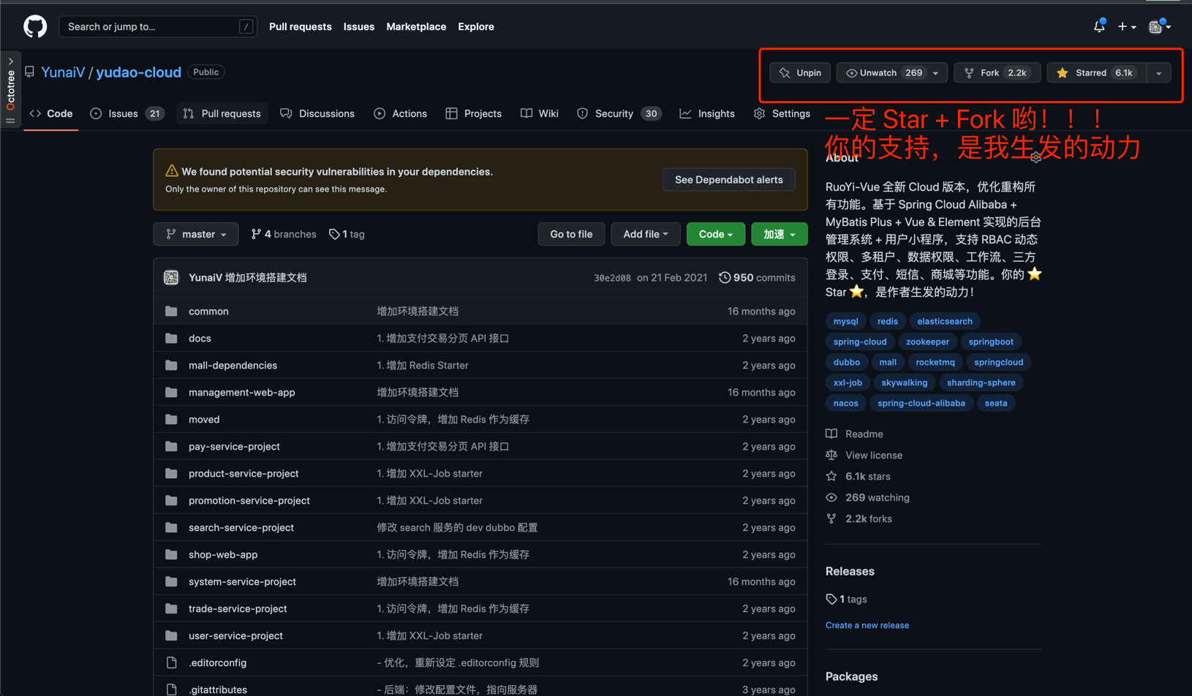Fork the repository

997,72
